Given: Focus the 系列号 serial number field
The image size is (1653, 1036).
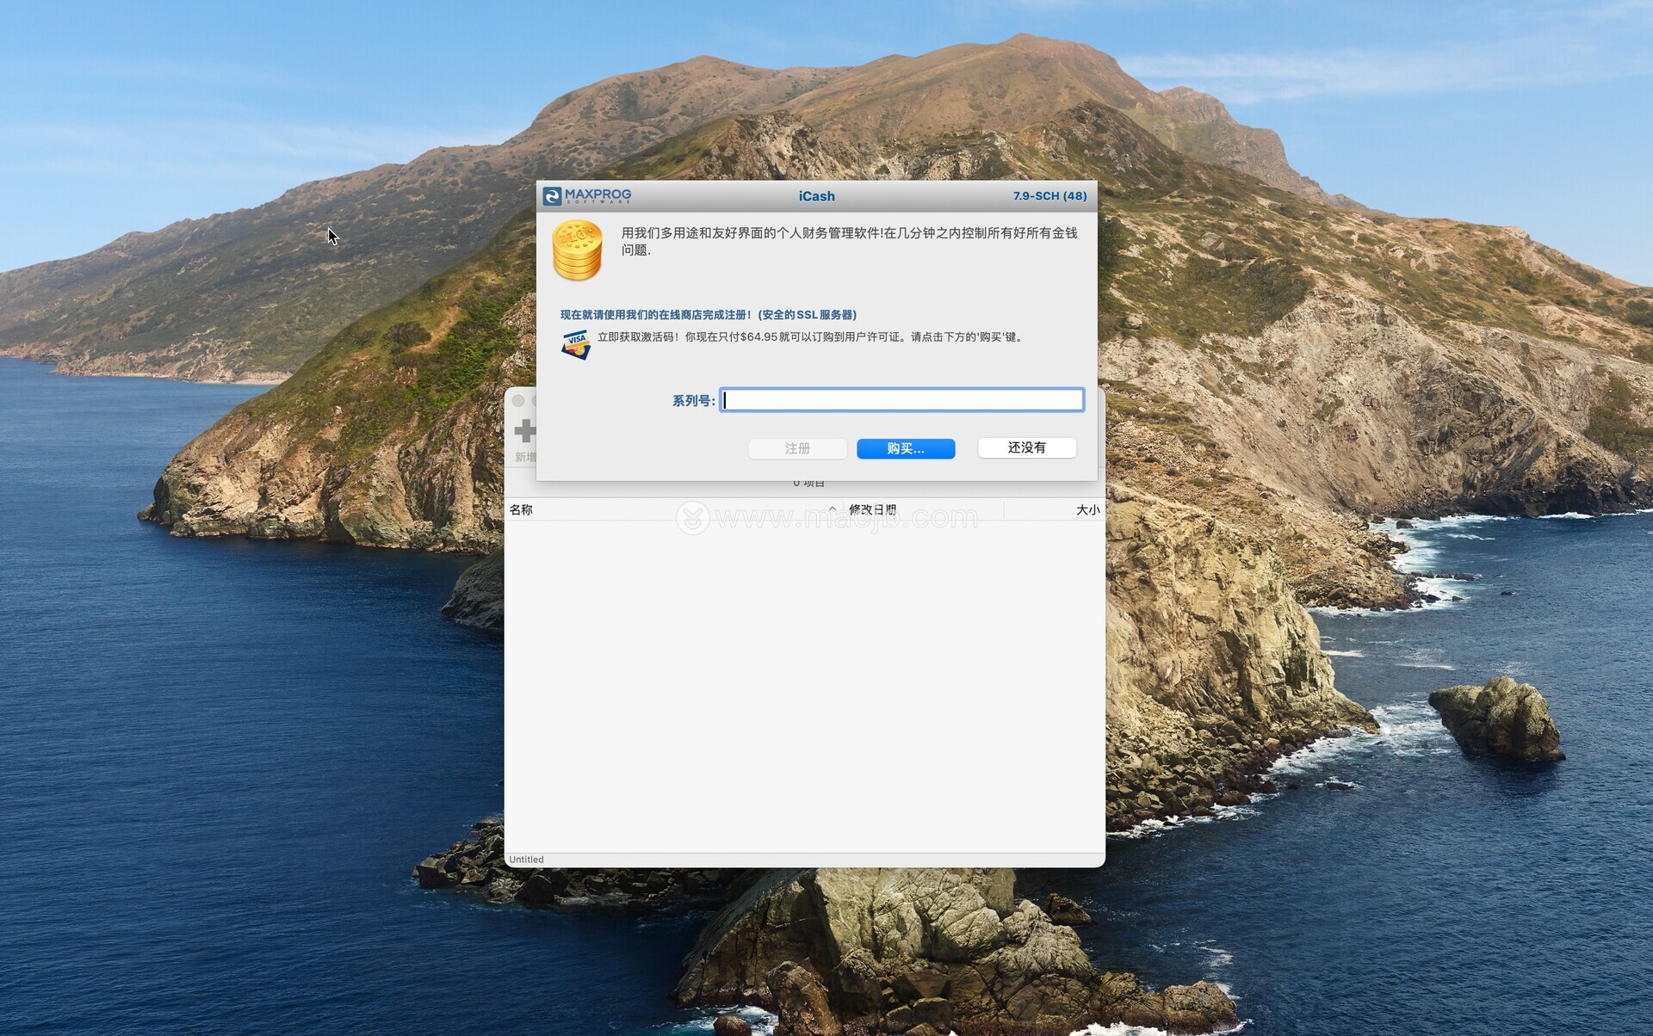Looking at the screenshot, I should pyautogui.click(x=901, y=400).
